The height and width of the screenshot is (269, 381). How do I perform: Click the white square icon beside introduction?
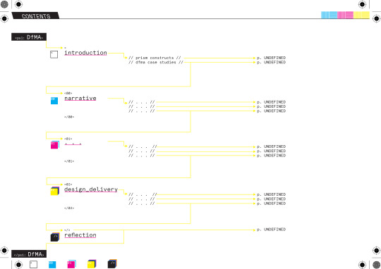click(54, 54)
